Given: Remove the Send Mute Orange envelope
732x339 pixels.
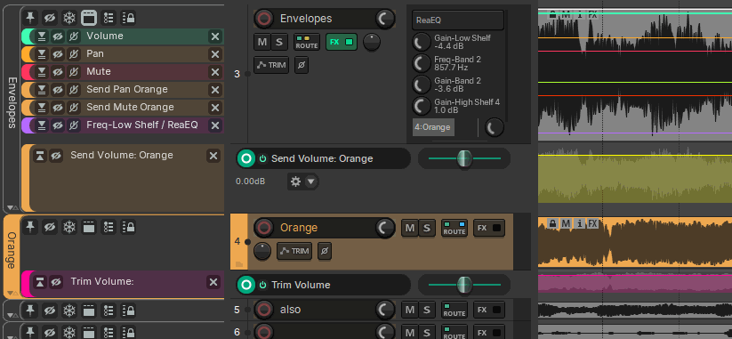Looking at the screenshot, I should 214,108.
